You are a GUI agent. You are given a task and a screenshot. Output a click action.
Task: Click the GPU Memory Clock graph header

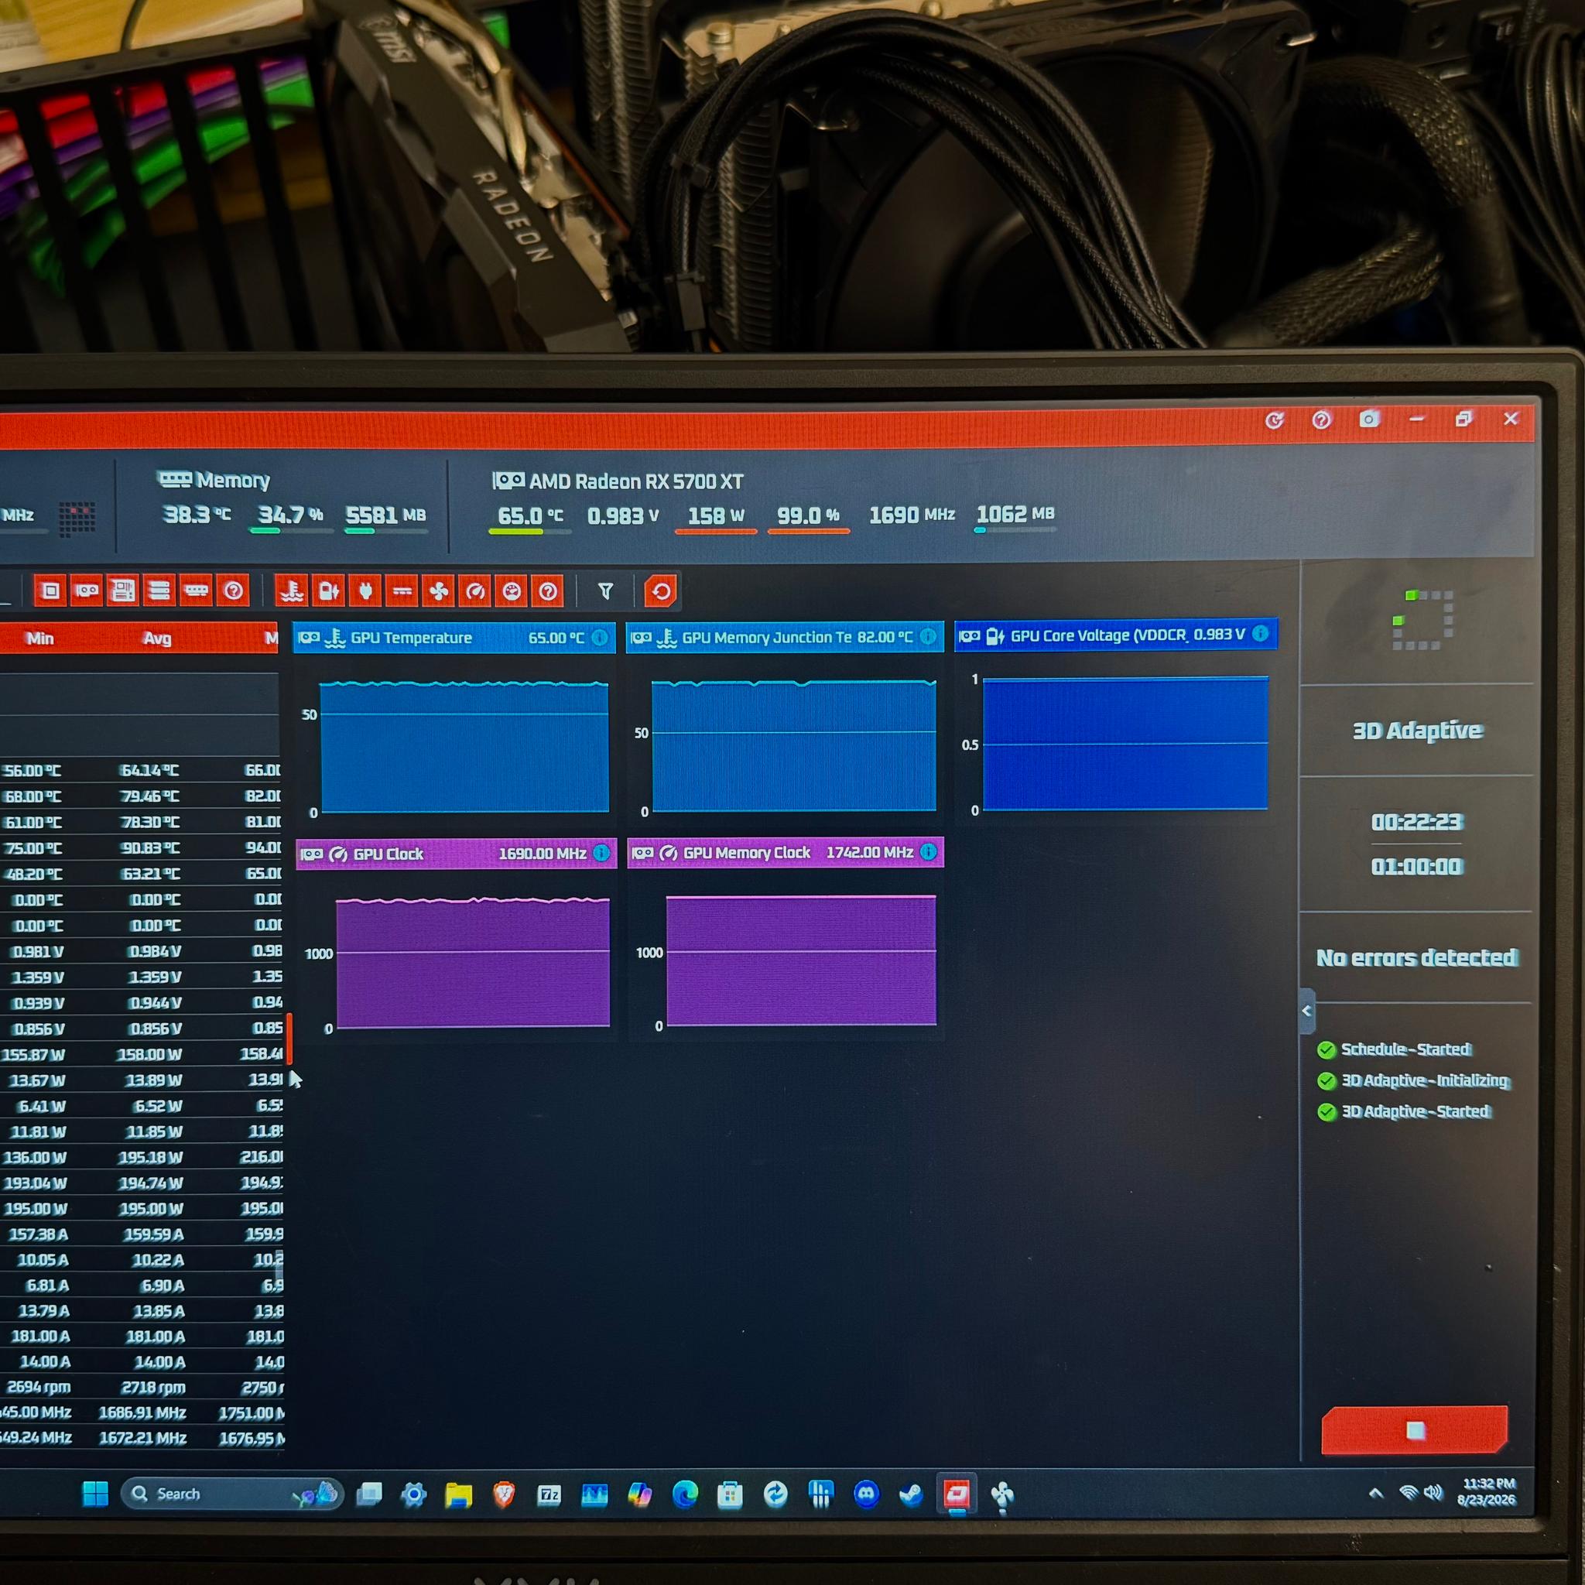tap(785, 852)
